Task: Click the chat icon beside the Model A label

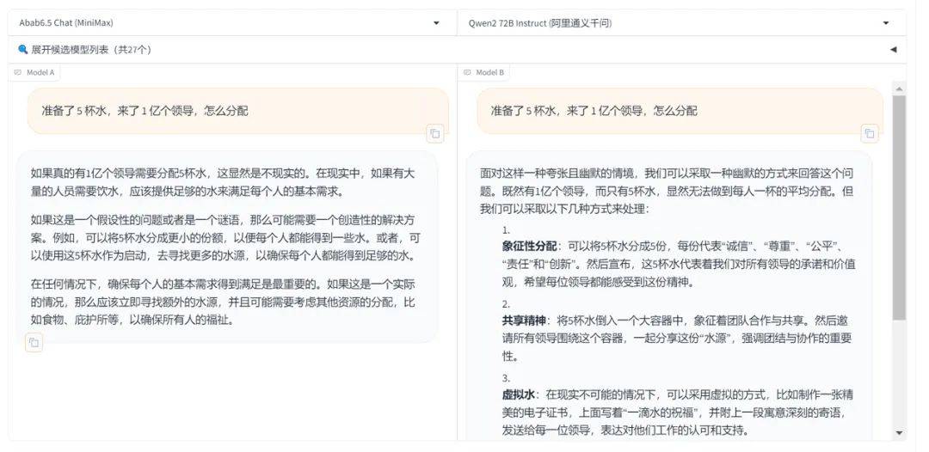Action: (x=18, y=72)
